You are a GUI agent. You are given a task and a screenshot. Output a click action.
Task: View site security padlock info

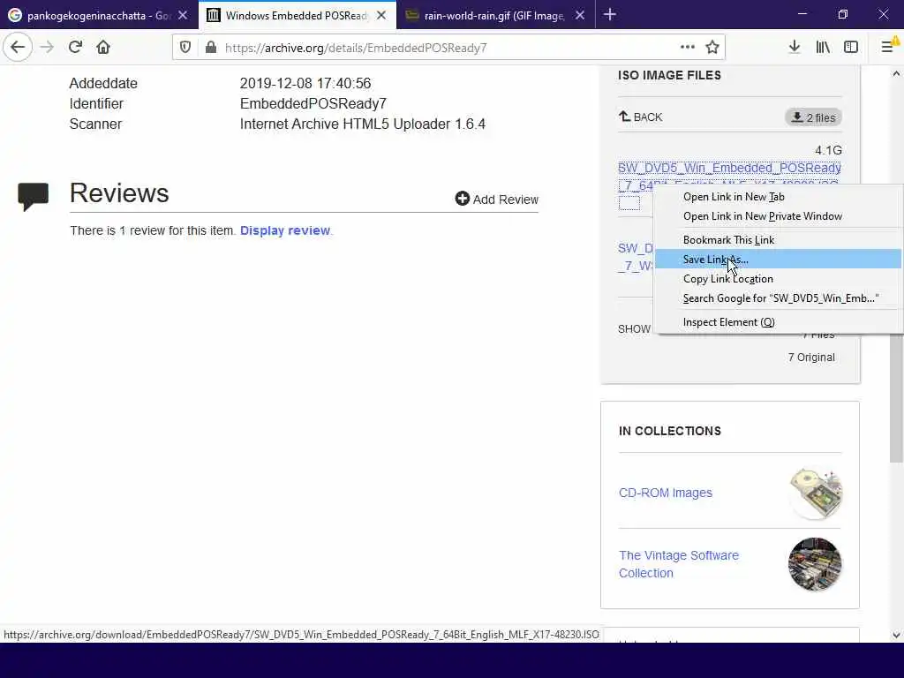(211, 48)
